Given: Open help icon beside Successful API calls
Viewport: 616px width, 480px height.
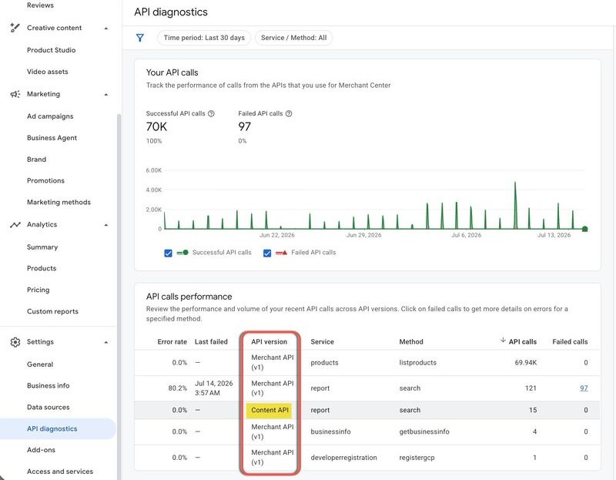Looking at the screenshot, I should tap(211, 113).
